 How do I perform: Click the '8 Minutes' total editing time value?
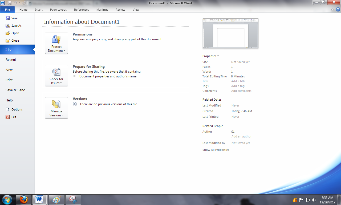[238, 76]
